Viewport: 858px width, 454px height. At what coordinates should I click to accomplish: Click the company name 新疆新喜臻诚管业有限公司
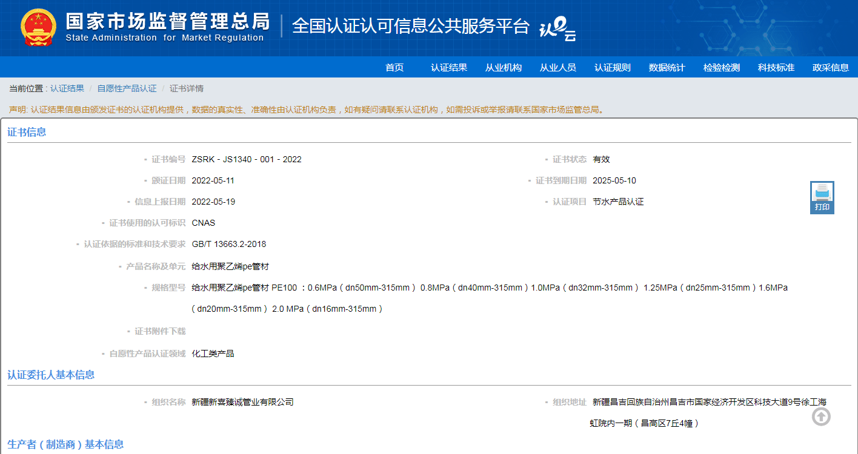[242, 402]
